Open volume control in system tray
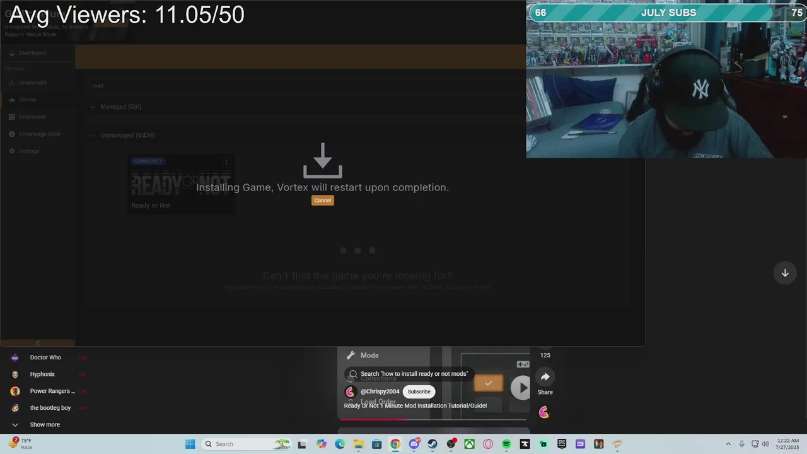 click(x=765, y=444)
